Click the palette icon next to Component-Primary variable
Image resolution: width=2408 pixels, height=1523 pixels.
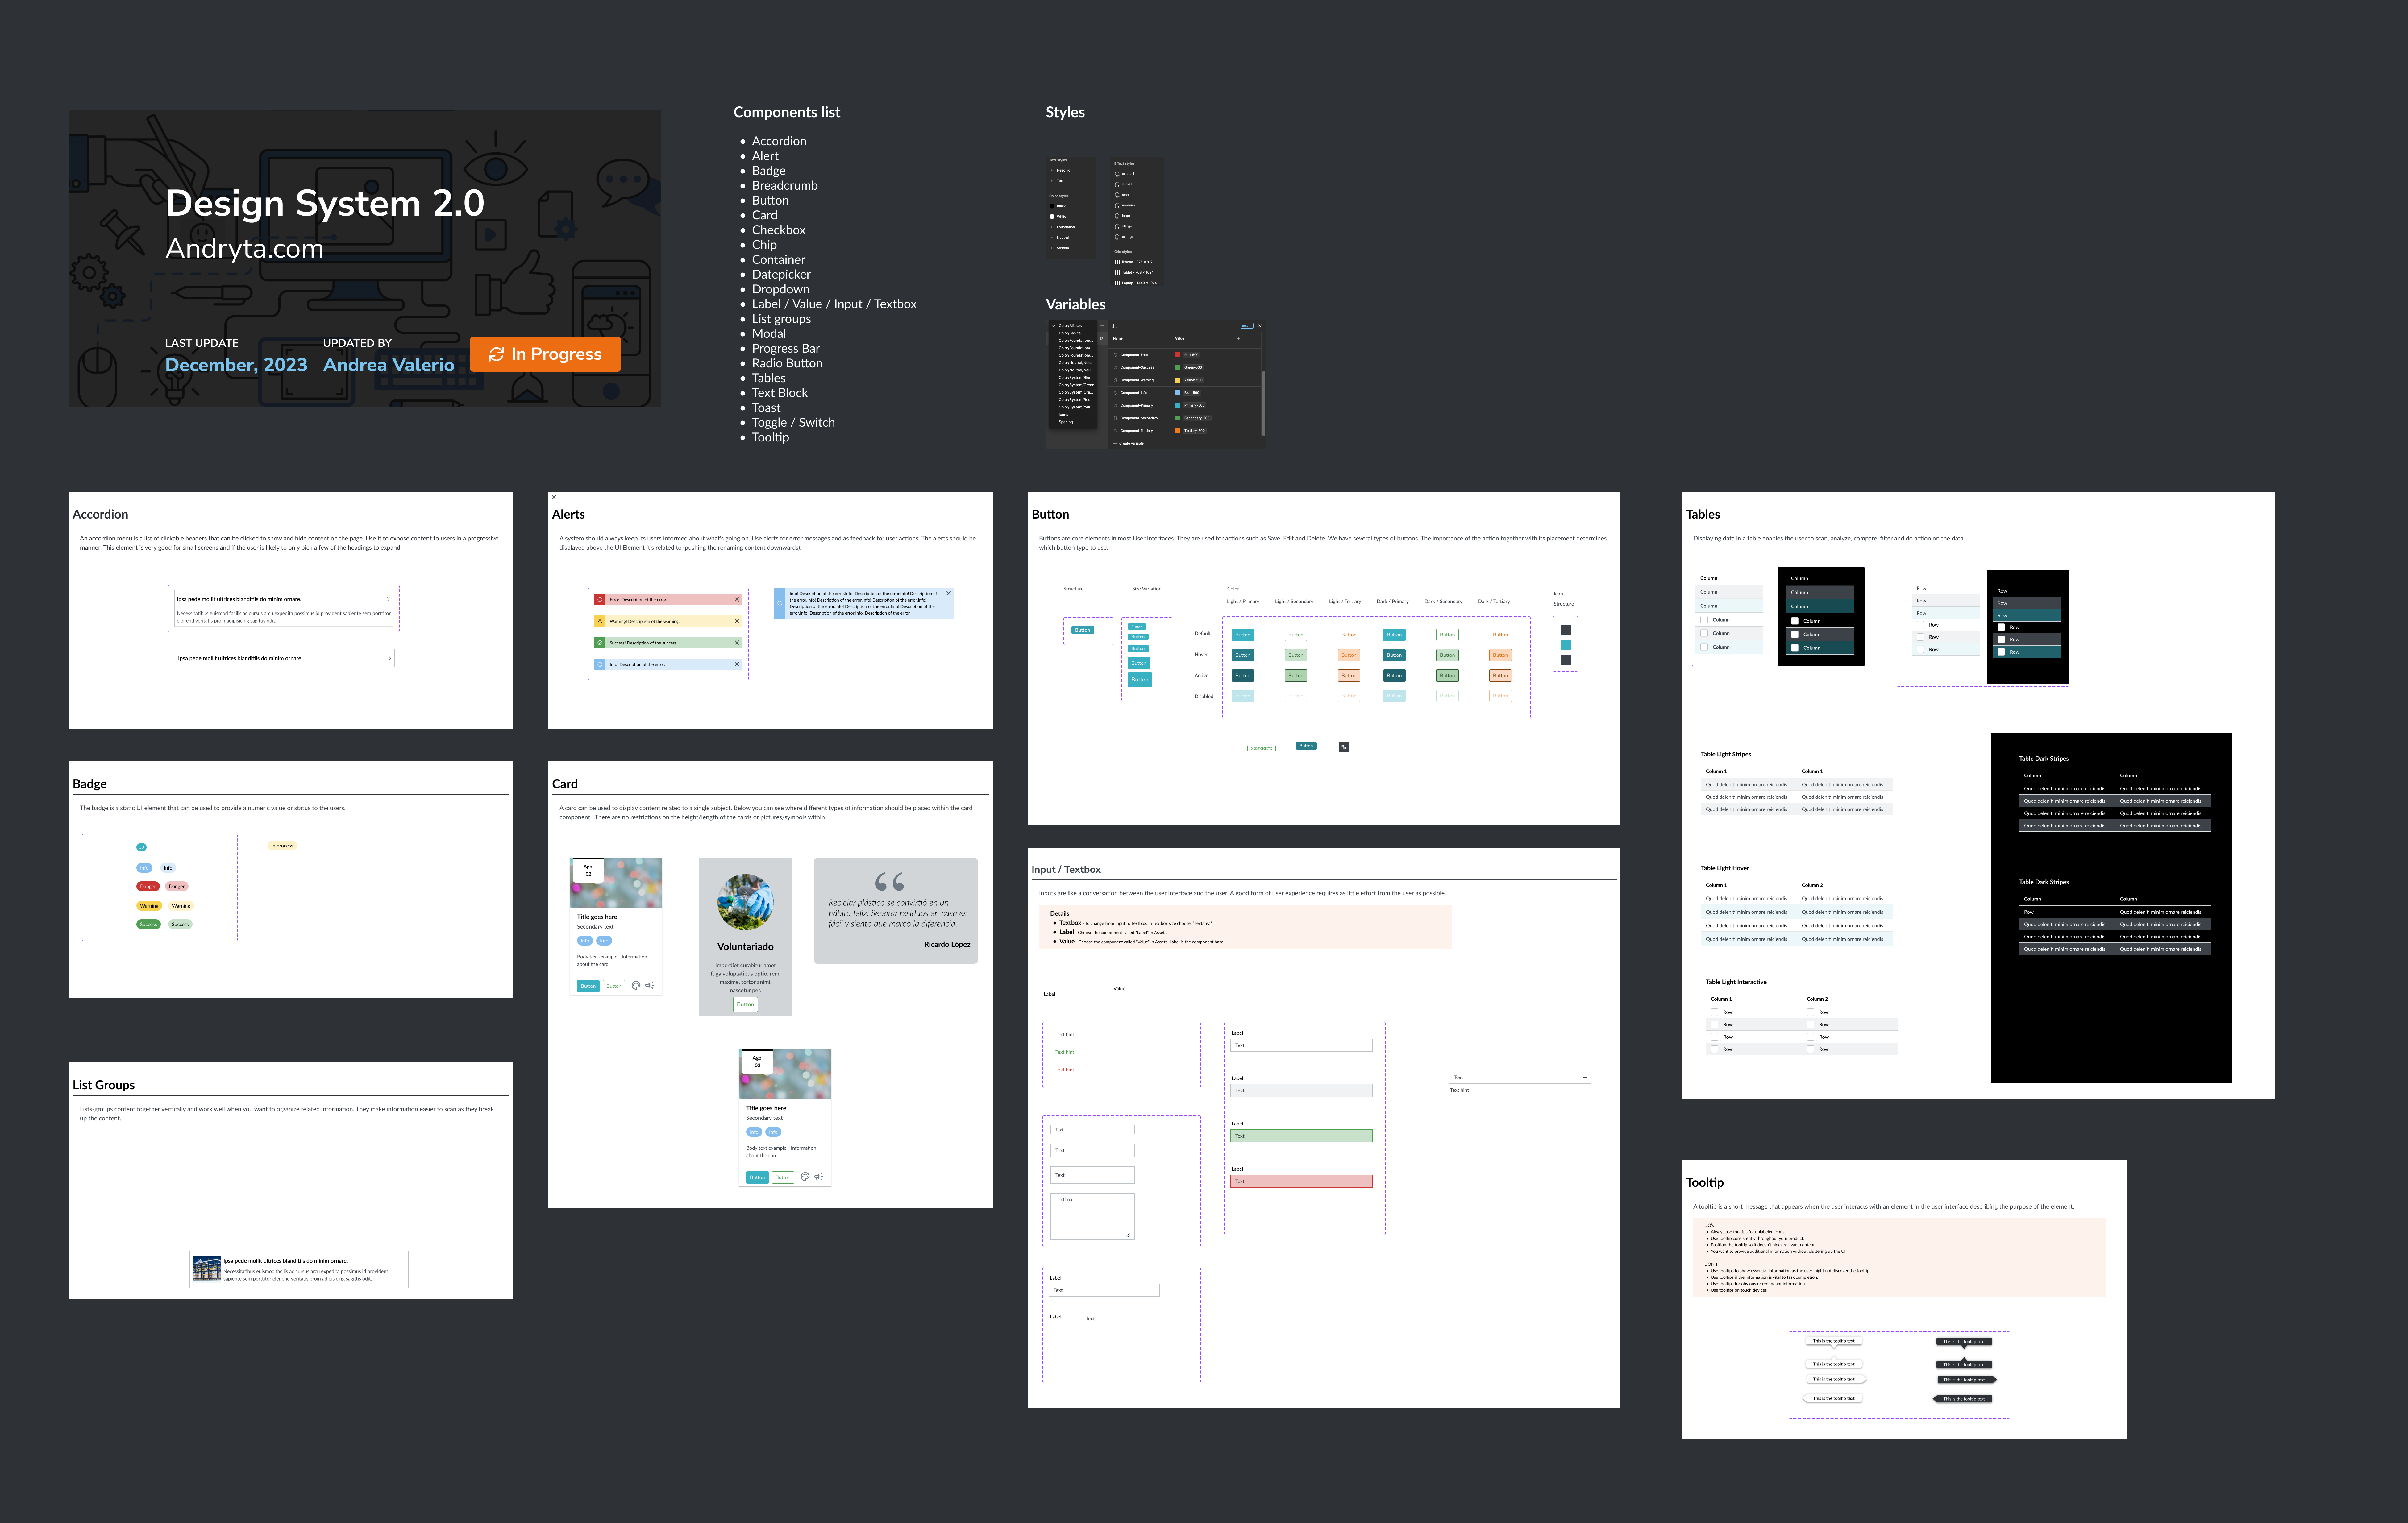(1116, 406)
